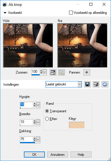Increase Breedte with up spinner arrow
111x161 pixels.
(35, 121)
